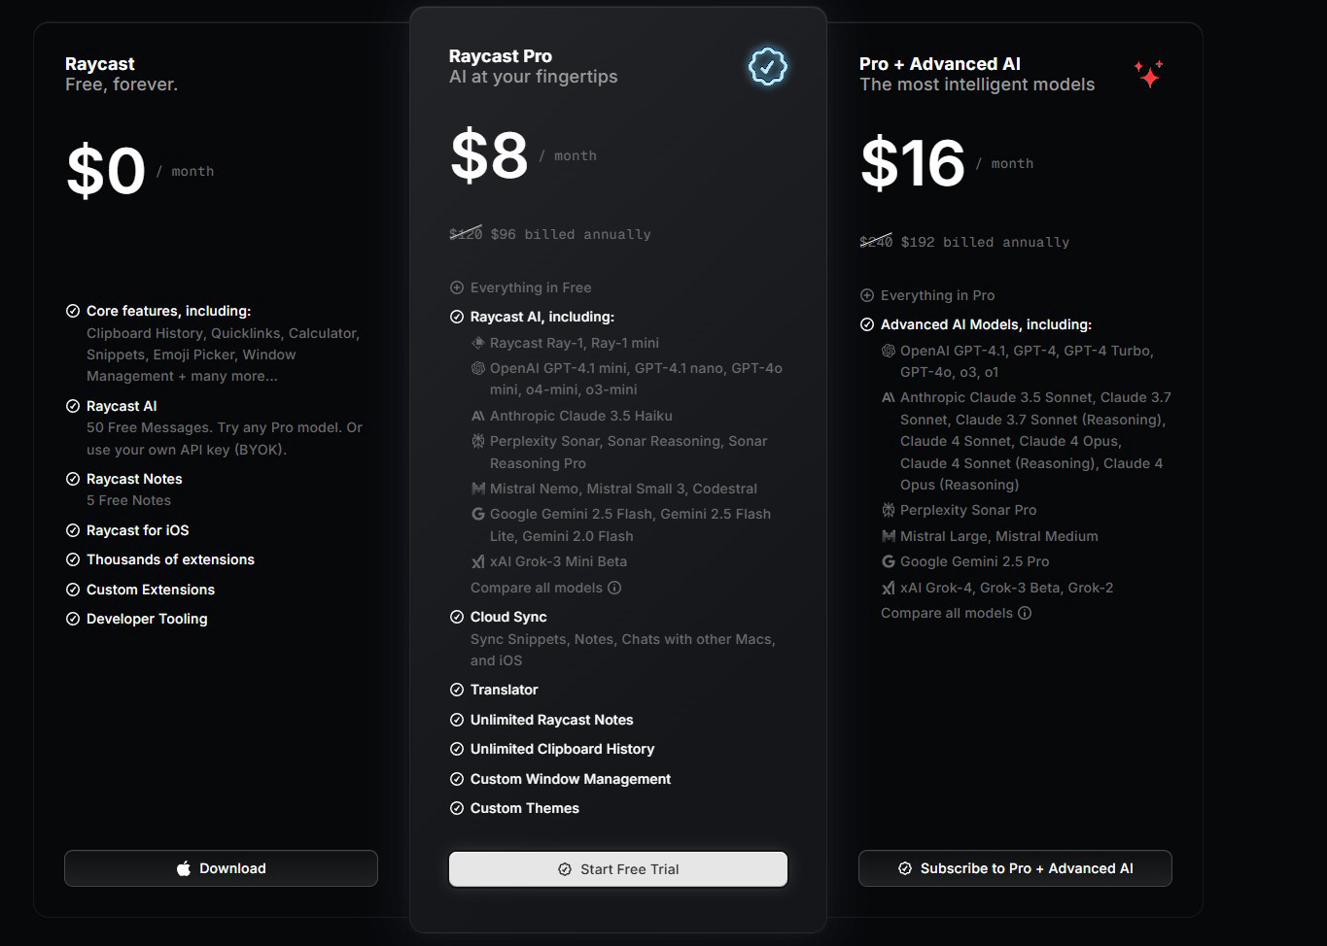1327x946 pixels.
Task: Click the verified badge icon on Raycast Pro
Action: [x=767, y=67]
